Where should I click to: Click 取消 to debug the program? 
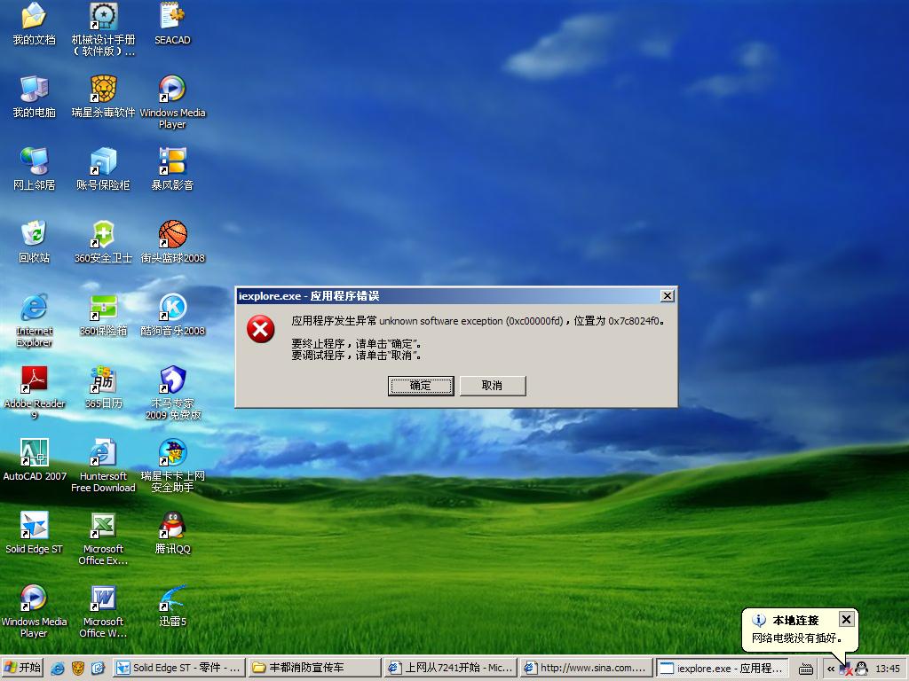(x=492, y=386)
